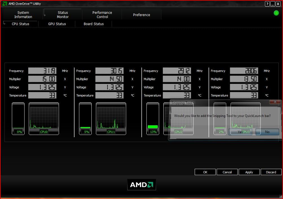The width and height of the screenshot is (283, 199).
Task: Open the Performance Control tab
Action: coord(102,15)
